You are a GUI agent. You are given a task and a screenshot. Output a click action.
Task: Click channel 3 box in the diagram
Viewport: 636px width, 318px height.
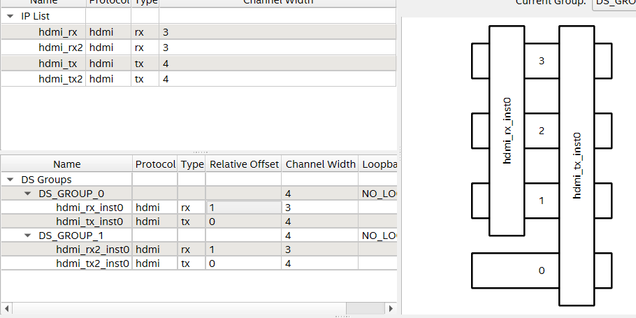pos(542,61)
